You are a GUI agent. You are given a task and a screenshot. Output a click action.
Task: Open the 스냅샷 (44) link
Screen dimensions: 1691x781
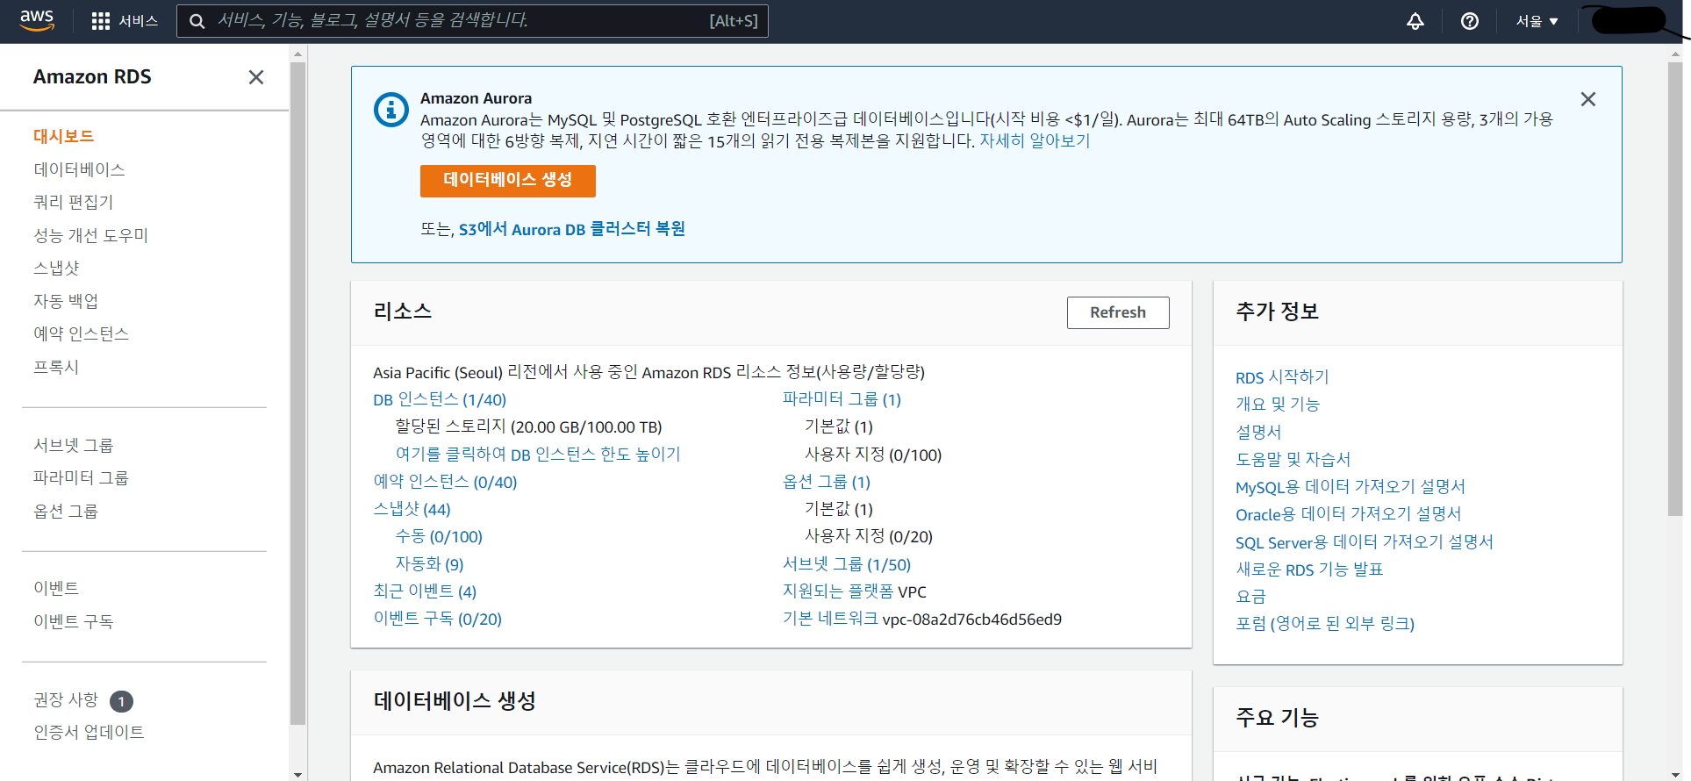pos(412,509)
